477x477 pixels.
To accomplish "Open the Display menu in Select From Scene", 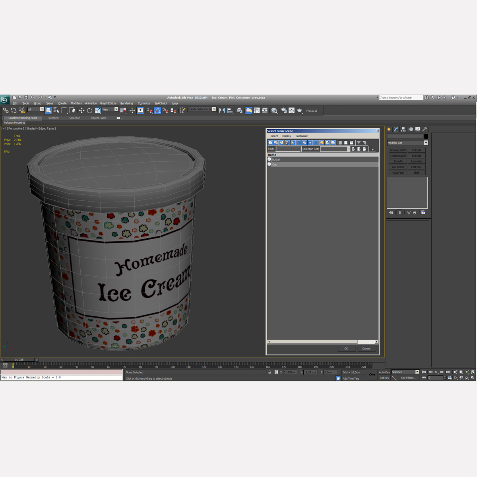I will (287, 136).
